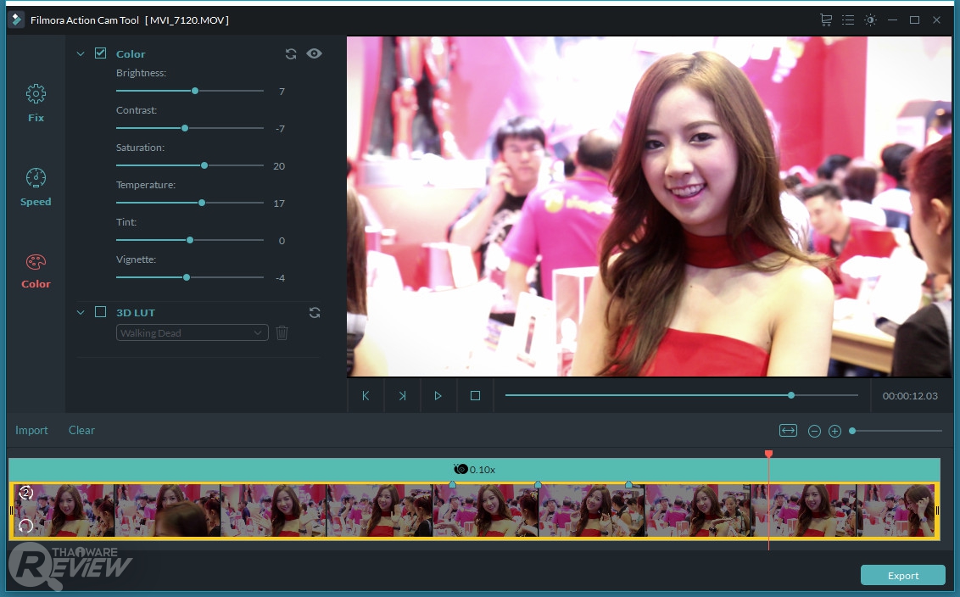Select the first clip thumbnail in timeline
The width and height of the screenshot is (960, 597).
point(62,510)
